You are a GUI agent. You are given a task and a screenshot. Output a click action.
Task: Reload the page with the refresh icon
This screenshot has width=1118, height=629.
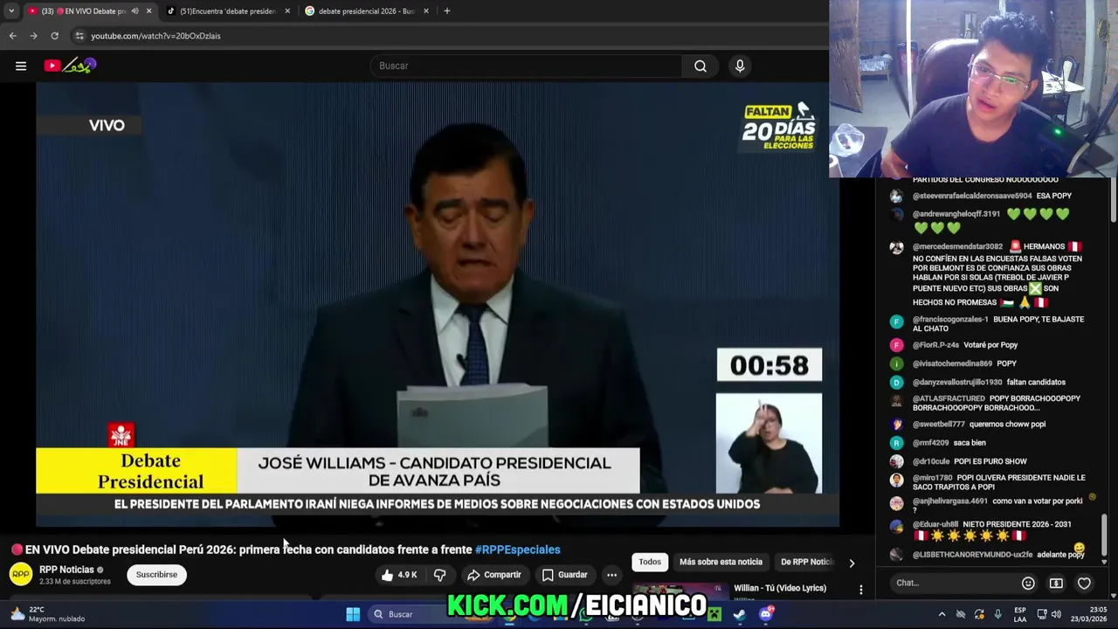click(x=54, y=36)
